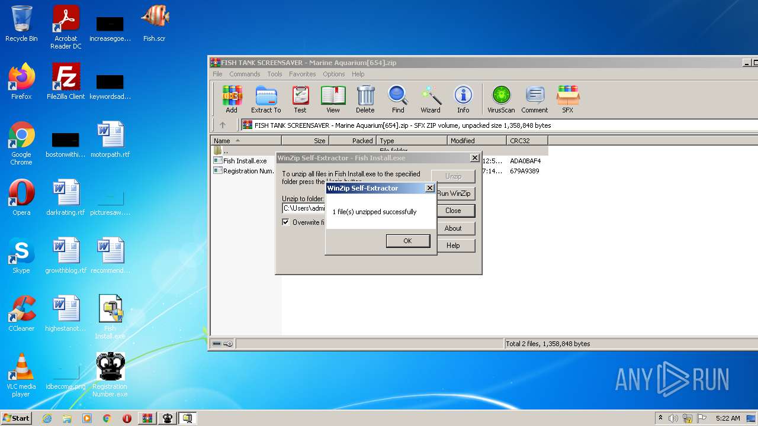Open the Favorites menu
758x426 pixels.
[303, 74]
